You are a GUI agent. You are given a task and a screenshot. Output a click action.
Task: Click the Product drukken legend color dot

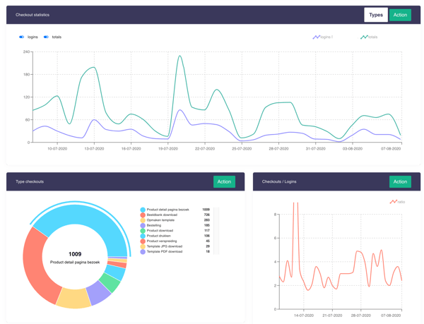(x=143, y=236)
